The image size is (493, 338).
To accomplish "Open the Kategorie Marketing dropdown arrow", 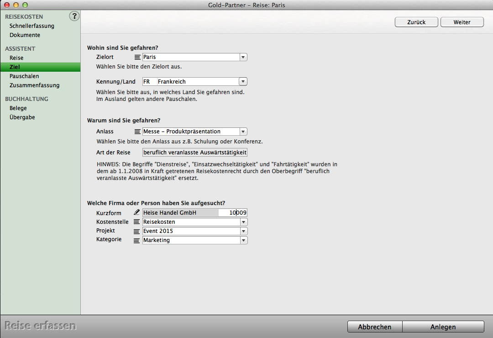I will pos(244,240).
